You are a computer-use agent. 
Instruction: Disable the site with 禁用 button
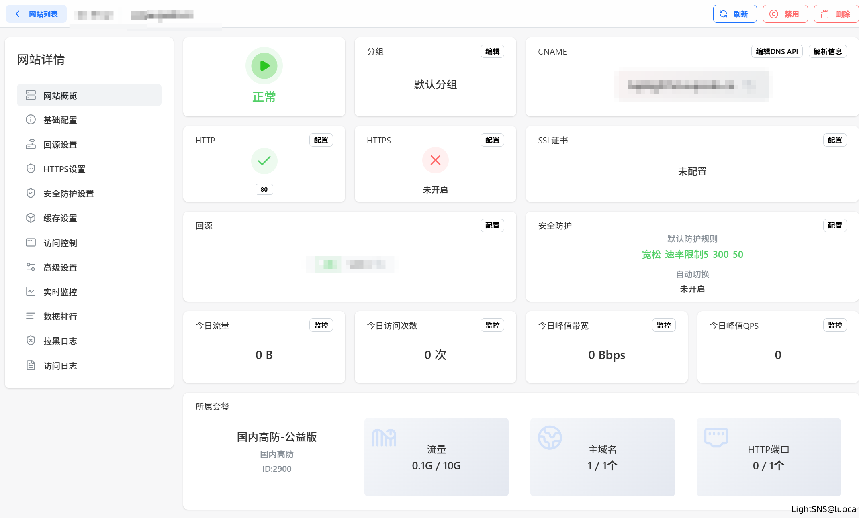785,14
